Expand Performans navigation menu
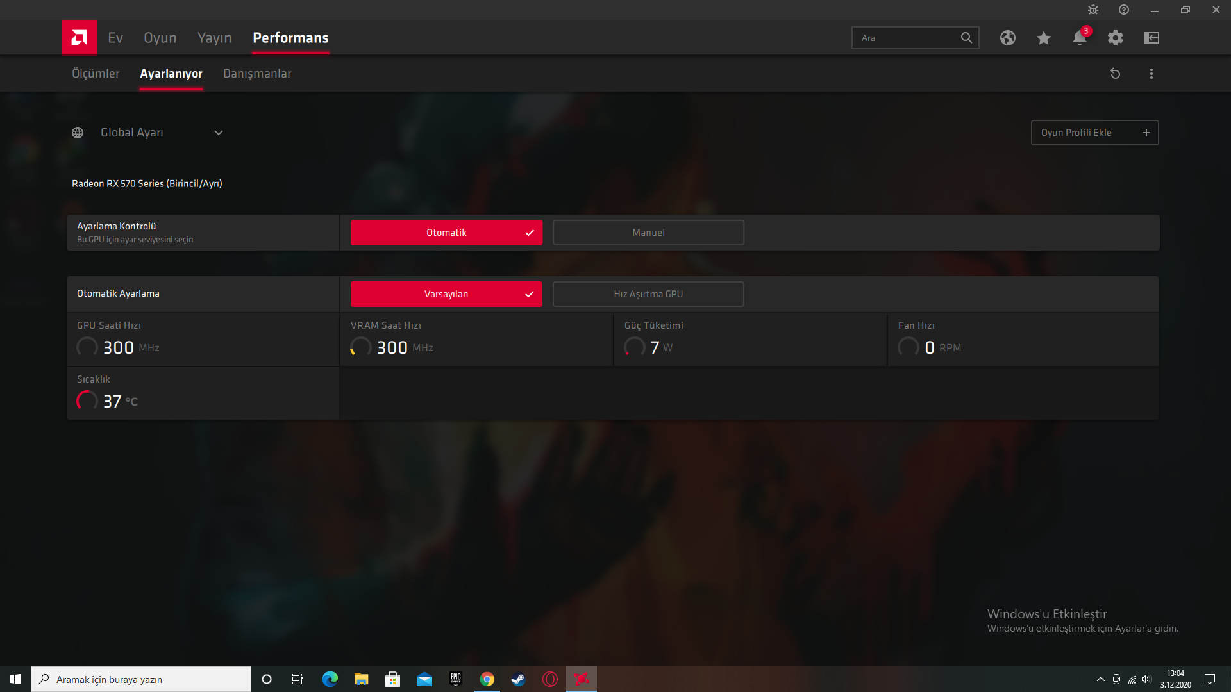This screenshot has width=1231, height=692. point(290,37)
